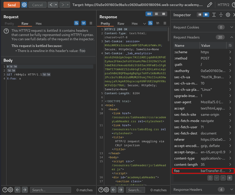The width and height of the screenshot is (235, 195).
Task: Open Request search help icon
Action: point(5,190)
